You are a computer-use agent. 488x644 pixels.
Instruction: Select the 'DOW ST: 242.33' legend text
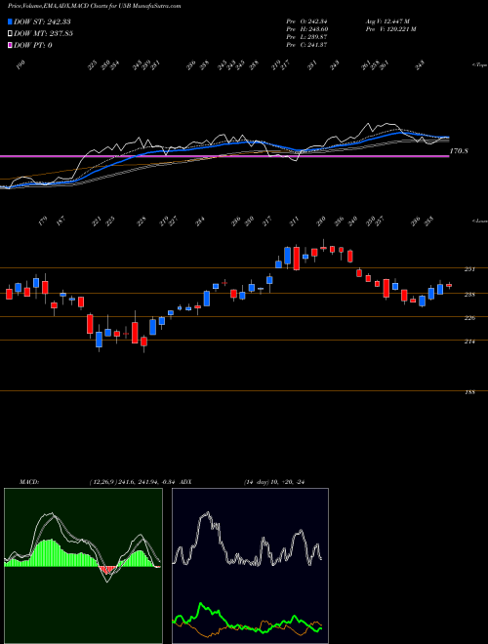click(43, 21)
